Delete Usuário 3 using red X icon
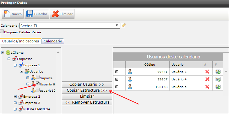The height and width of the screenshot is (114, 229). 207,72
